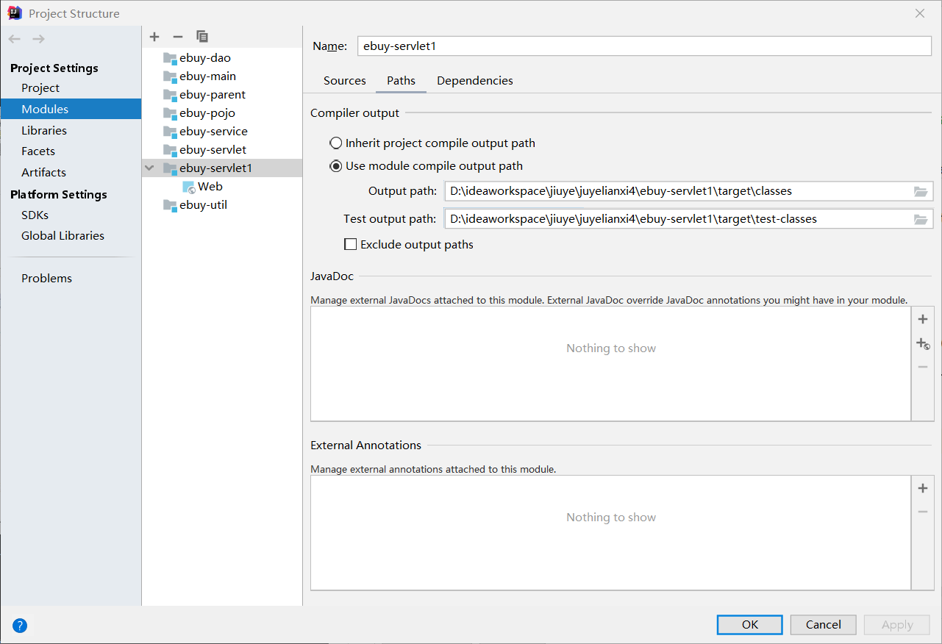Collapse the ebuy-servlet1 module tree node
Image resolution: width=942 pixels, height=644 pixels.
(150, 168)
